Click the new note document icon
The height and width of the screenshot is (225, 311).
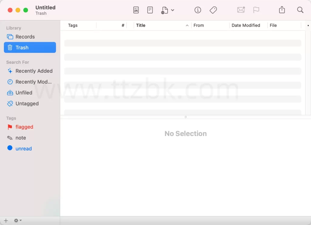tap(150, 10)
